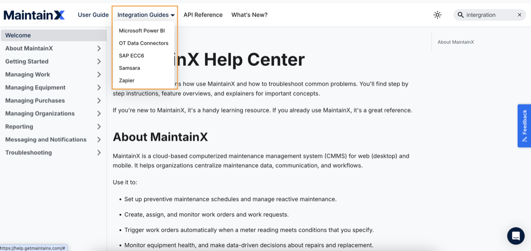
Task: Open Getting Started sidebar section
Action: tap(27, 62)
